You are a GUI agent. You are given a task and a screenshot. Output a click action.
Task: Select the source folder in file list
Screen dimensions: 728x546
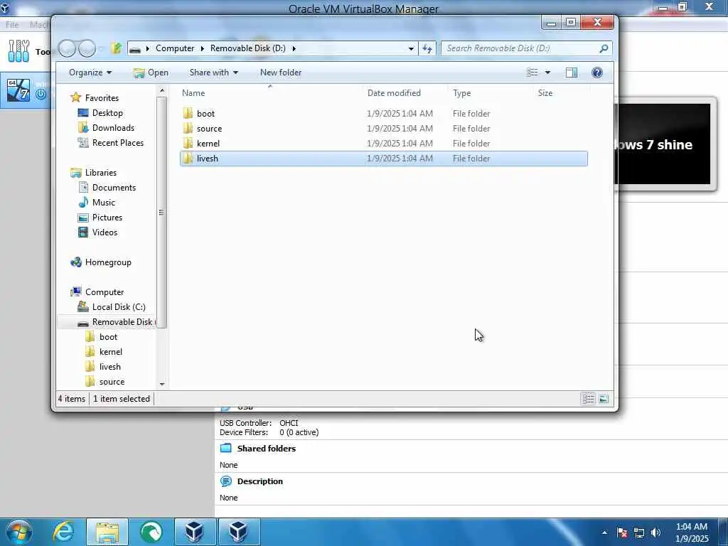(x=383, y=129)
